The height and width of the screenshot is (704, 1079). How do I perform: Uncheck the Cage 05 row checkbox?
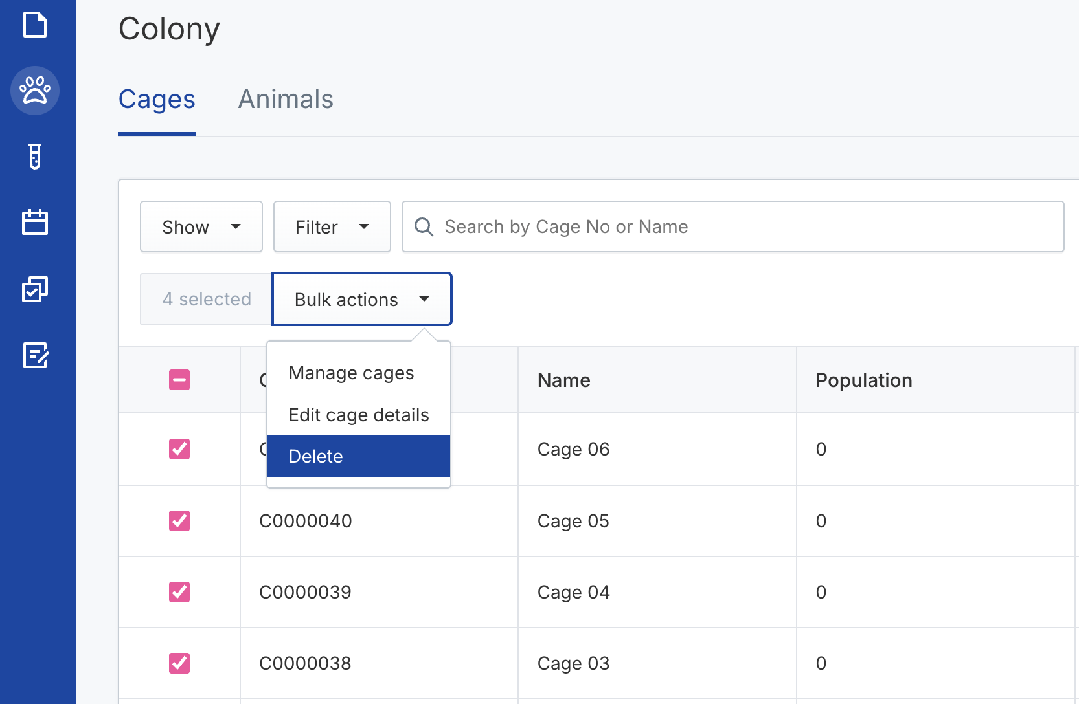coord(179,521)
